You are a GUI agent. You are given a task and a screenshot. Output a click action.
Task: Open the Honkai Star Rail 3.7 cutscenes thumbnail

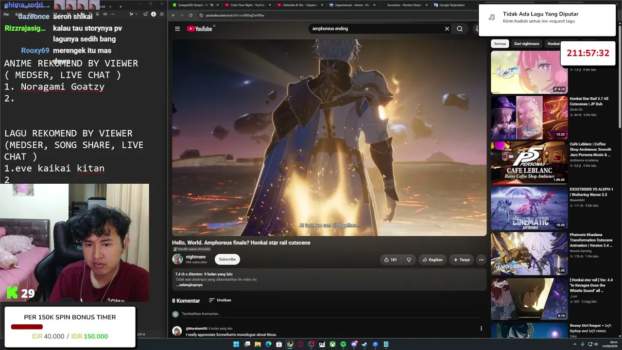(529, 118)
